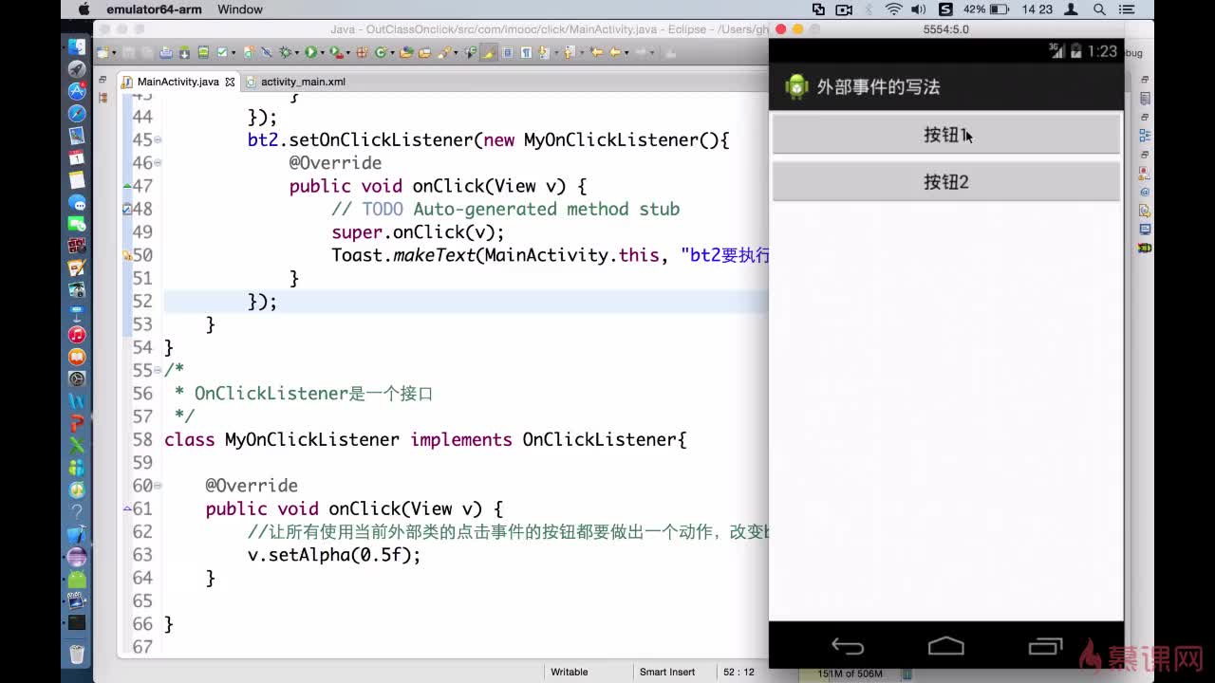Click the Writable status bar field
This screenshot has height=683, width=1215.
[570, 672]
